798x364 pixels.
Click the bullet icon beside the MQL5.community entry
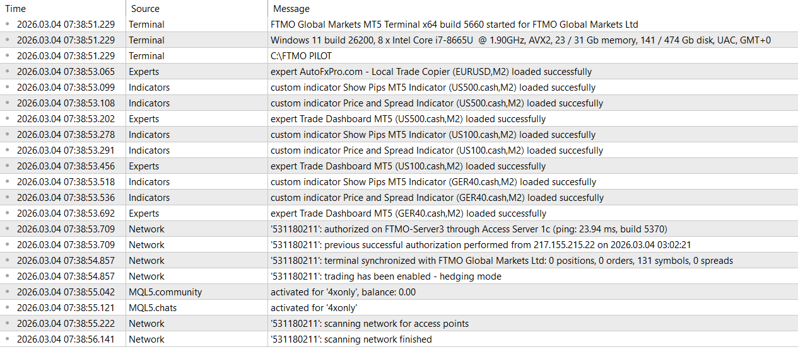8,292
